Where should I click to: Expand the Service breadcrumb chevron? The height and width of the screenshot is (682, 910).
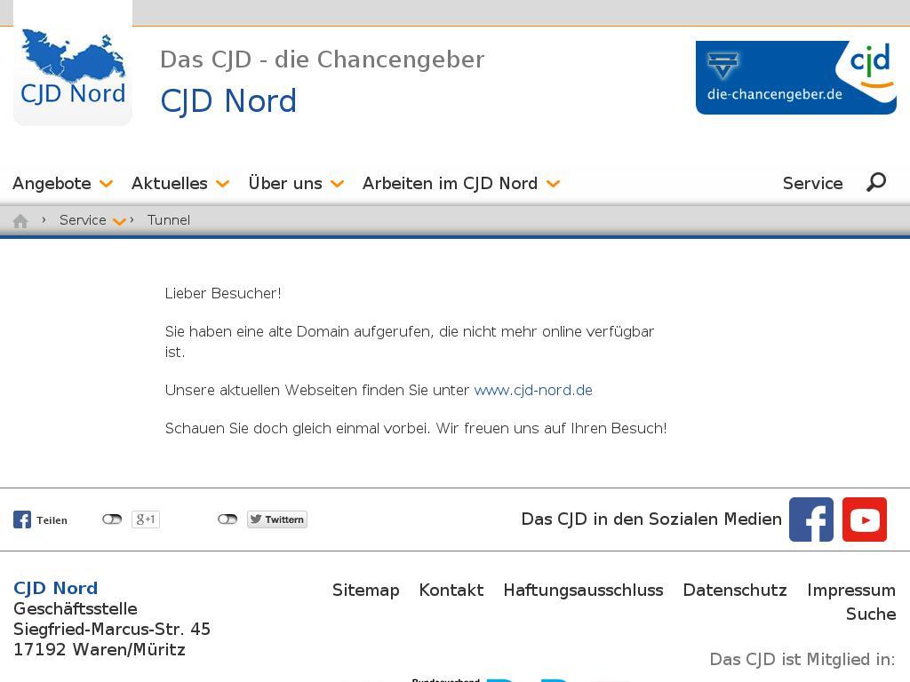click(x=120, y=221)
